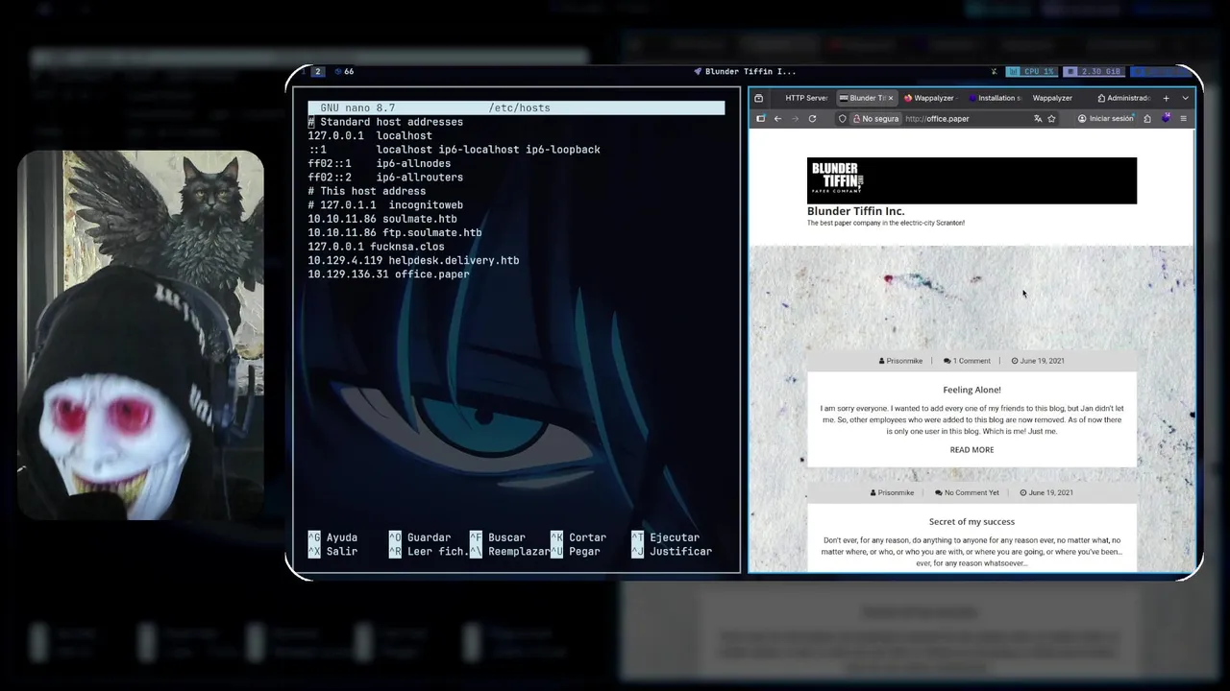Click the 2.30 GiB memory indicator

click(x=1095, y=71)
